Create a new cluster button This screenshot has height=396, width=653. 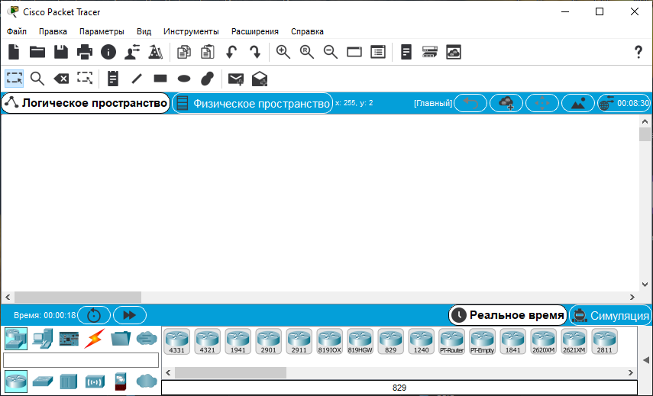(506, 103)
